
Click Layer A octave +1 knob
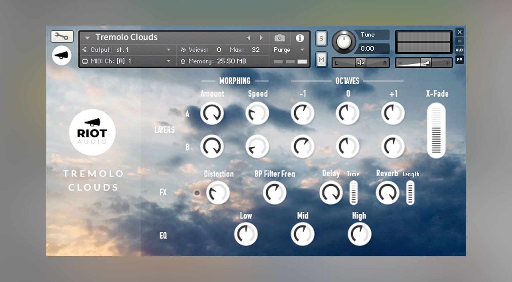point(393,113)
